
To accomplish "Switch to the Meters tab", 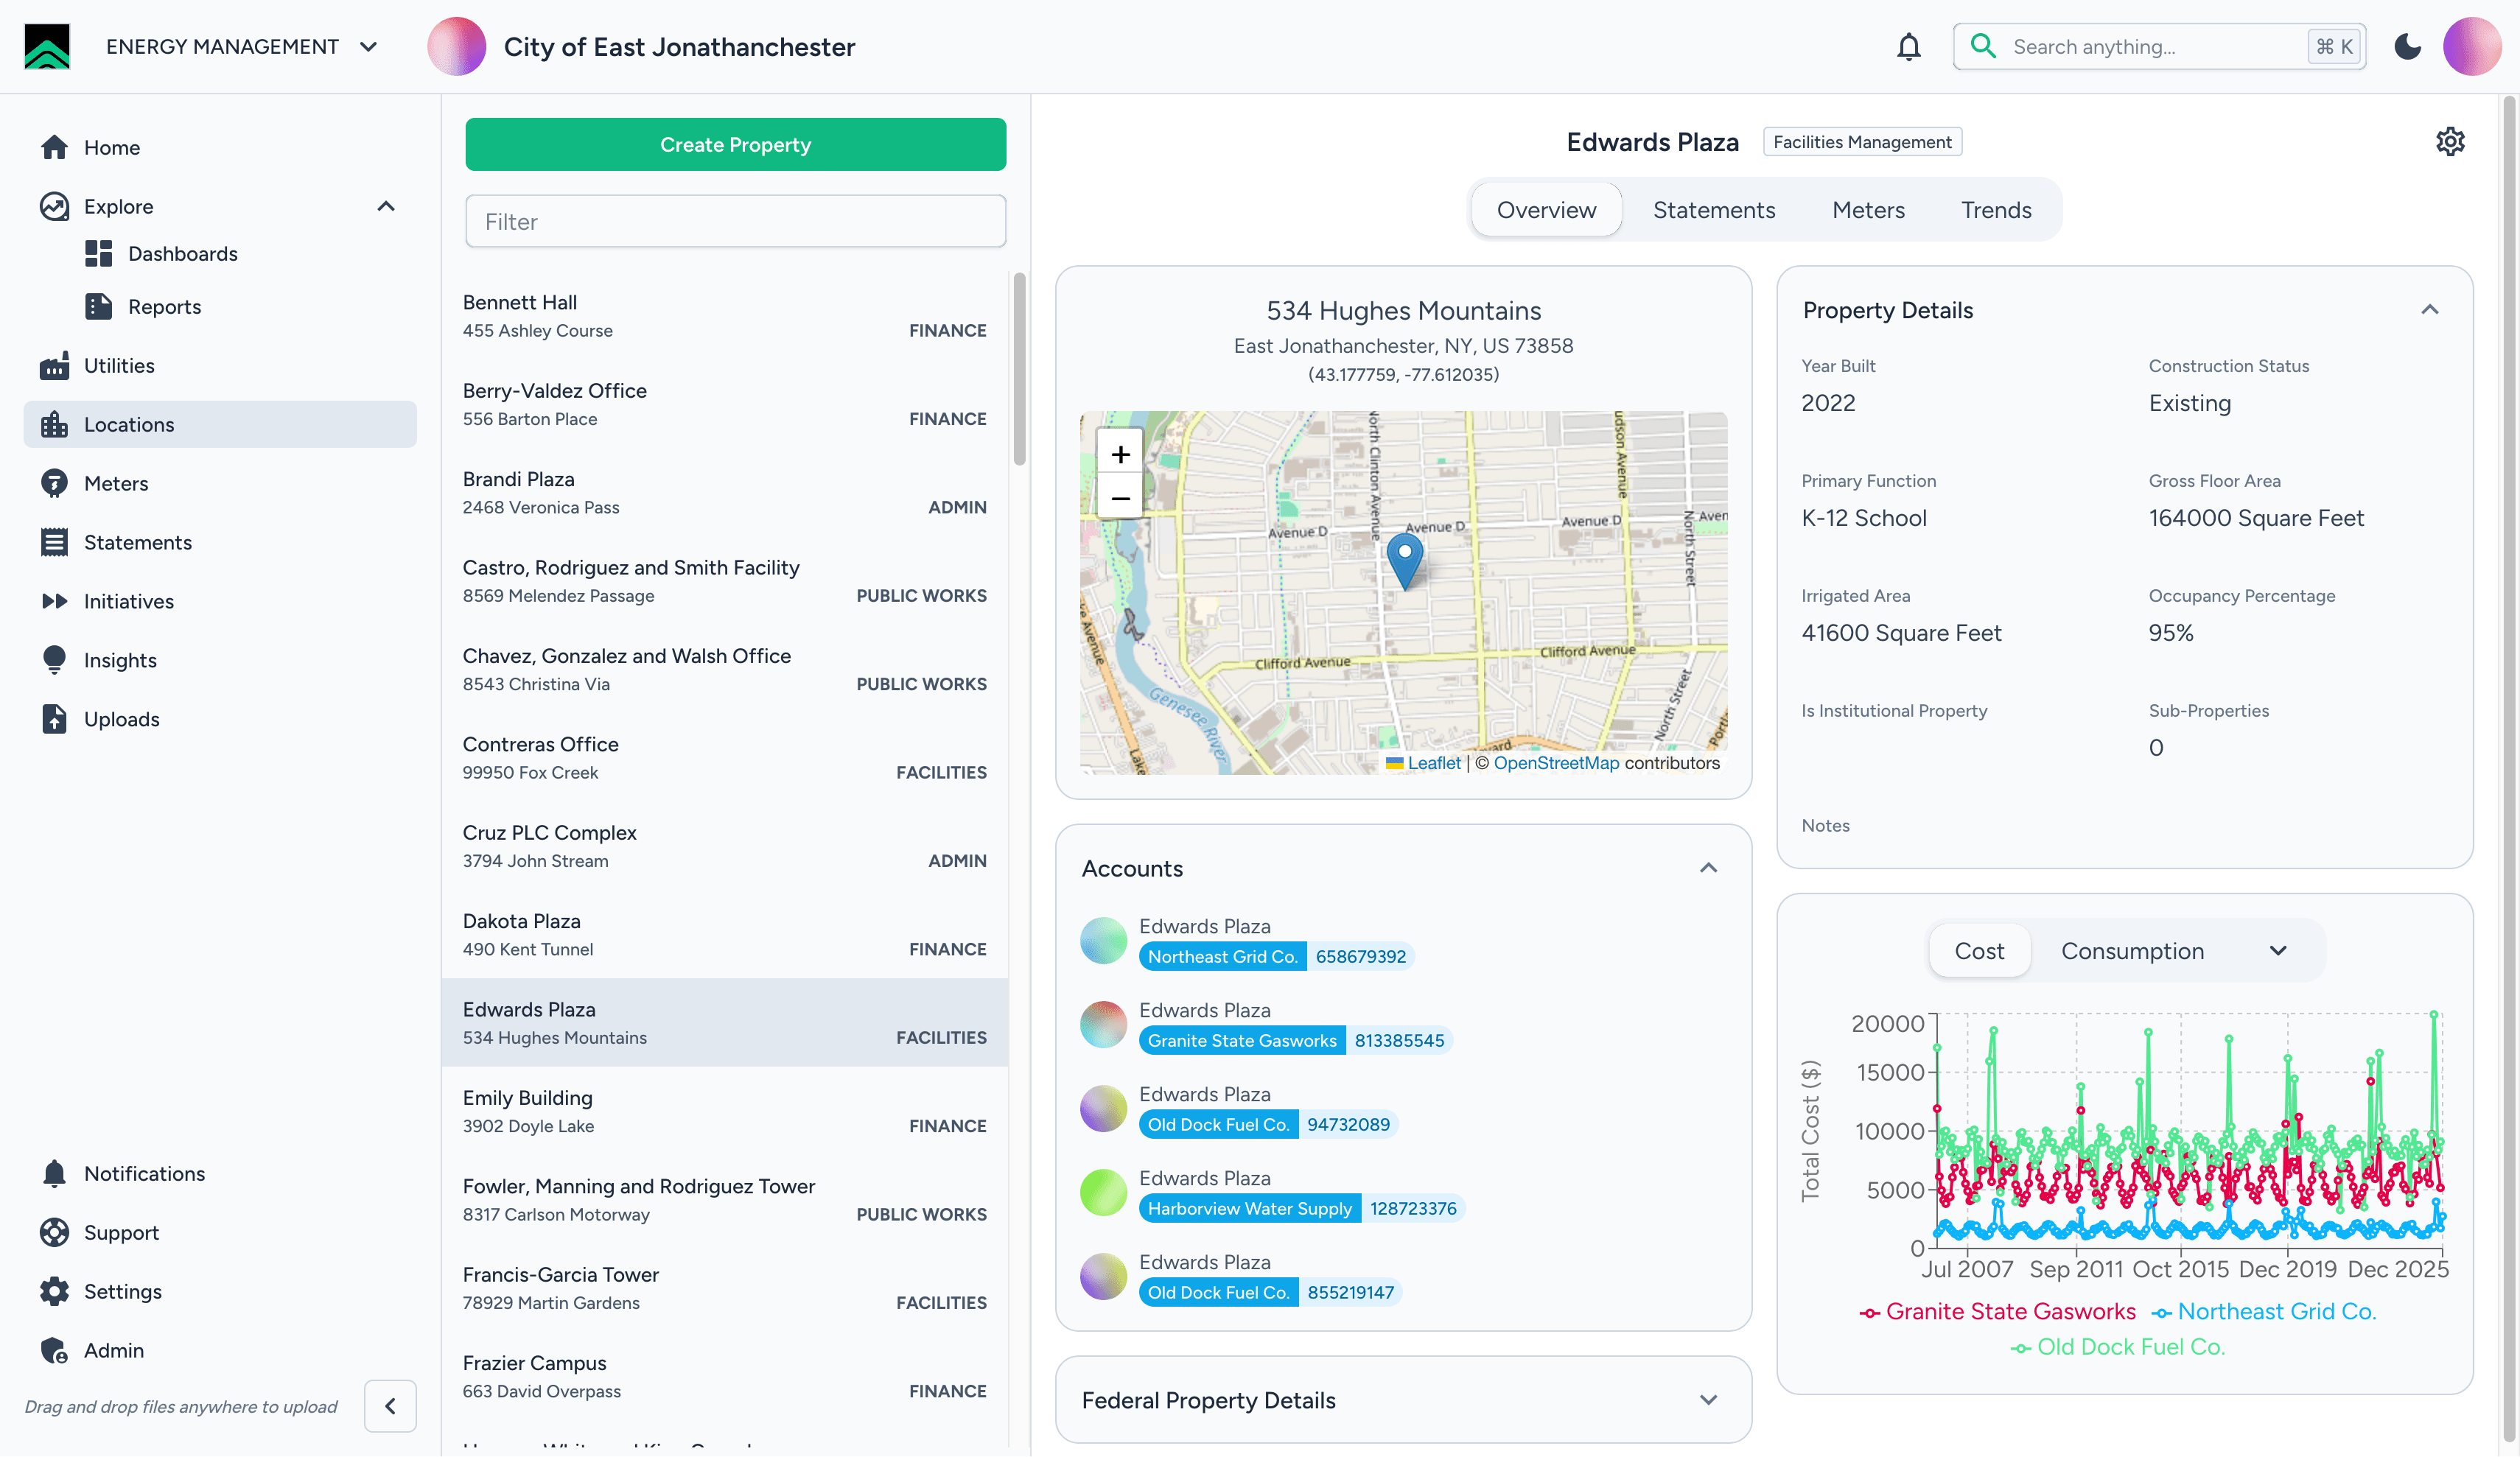I will pos(1867,210).
